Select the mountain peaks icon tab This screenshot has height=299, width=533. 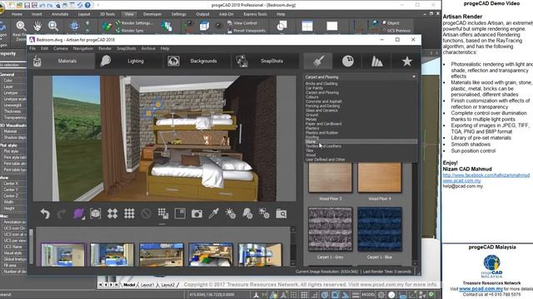[377, 61]
